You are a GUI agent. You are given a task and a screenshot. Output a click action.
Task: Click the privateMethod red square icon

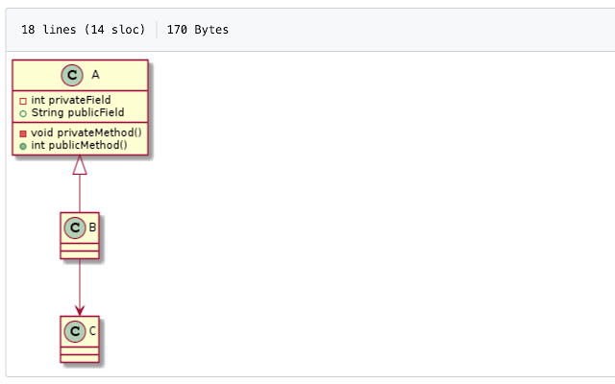click(x=22, y=132)
